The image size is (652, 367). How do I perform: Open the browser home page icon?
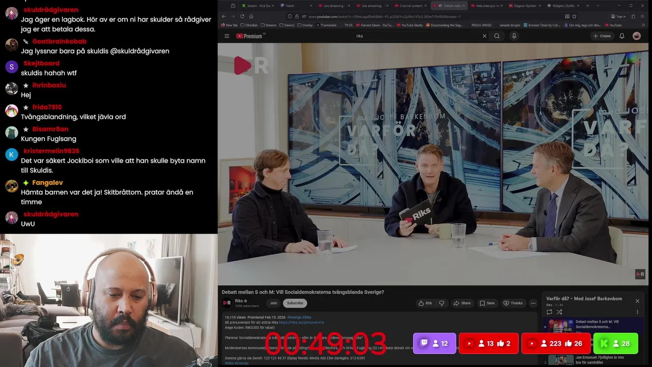click(x=251, y=16)
